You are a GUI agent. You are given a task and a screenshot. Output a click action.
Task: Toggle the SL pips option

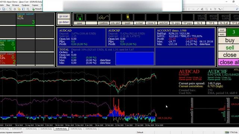click(176, 23)
